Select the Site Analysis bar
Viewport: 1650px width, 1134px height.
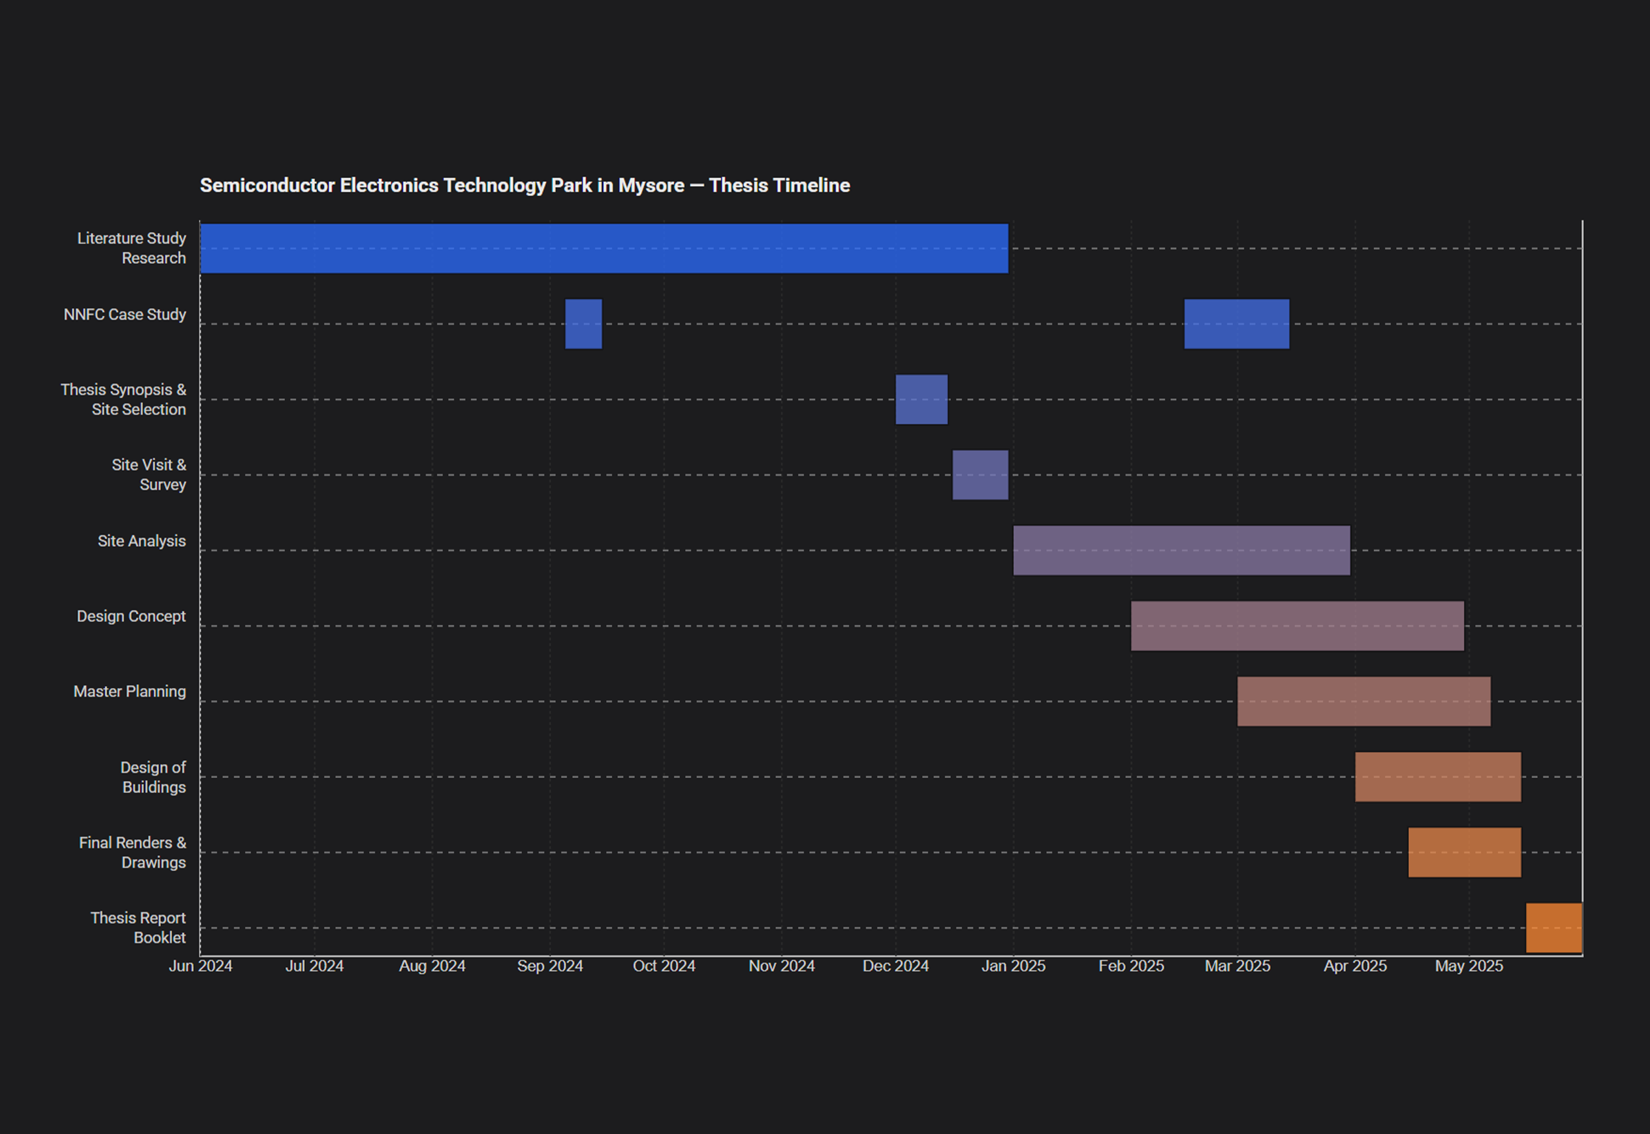coord(1180,550)
